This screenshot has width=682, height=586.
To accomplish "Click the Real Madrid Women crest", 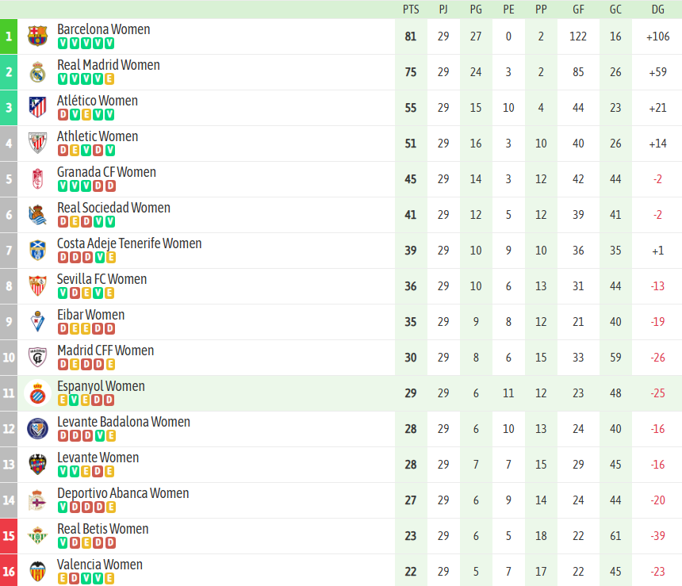I will pyautogui.click(x=37, y=72).
